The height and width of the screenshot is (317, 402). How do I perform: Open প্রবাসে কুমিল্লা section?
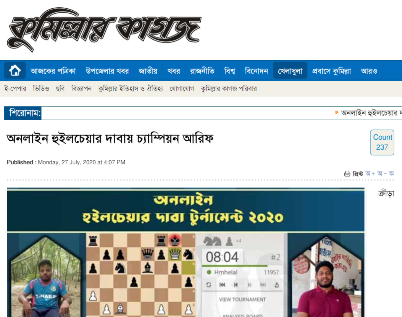click(332, 71)
